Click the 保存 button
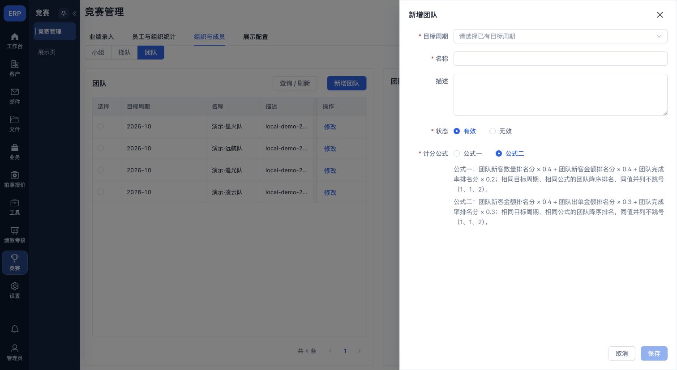Image resolution: width=677 pixels, height=370 pixels. point(654,353)
